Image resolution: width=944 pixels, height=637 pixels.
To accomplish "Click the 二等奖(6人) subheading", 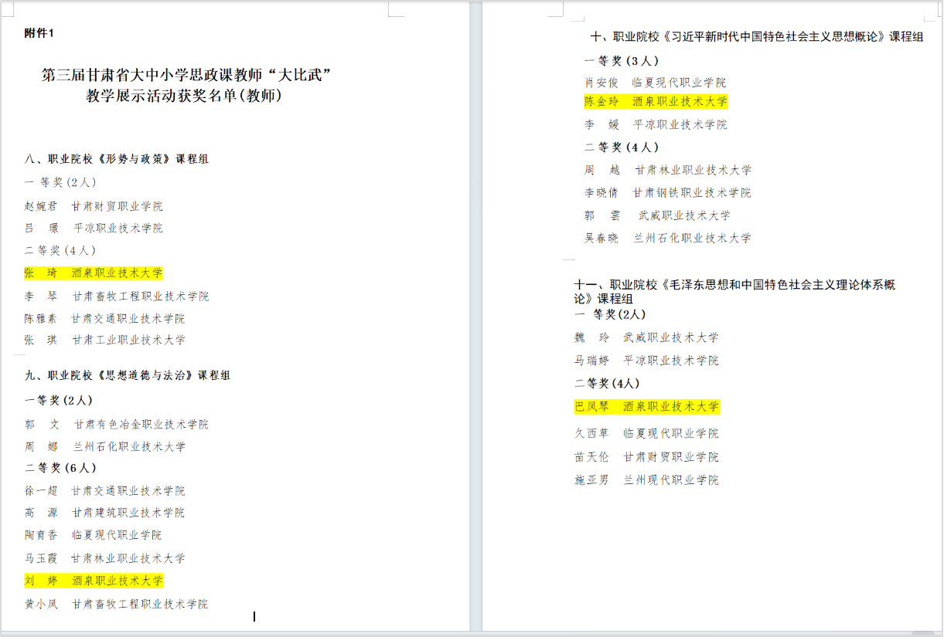I will point(60,468).
